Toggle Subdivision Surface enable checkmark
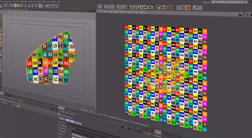 tap(14, 102)
